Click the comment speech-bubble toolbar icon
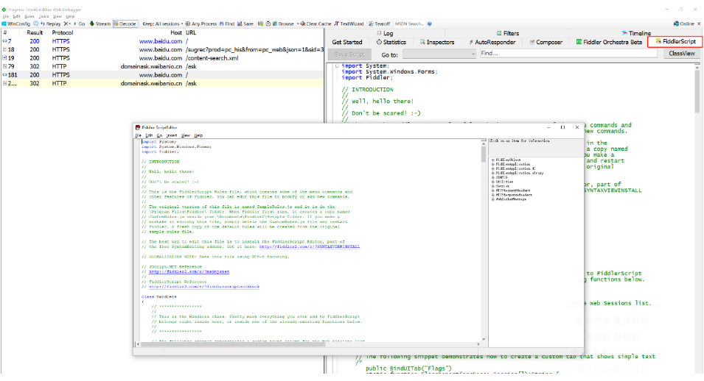The height and width of the screenshot is (381, 704). [x=36, y=24]
